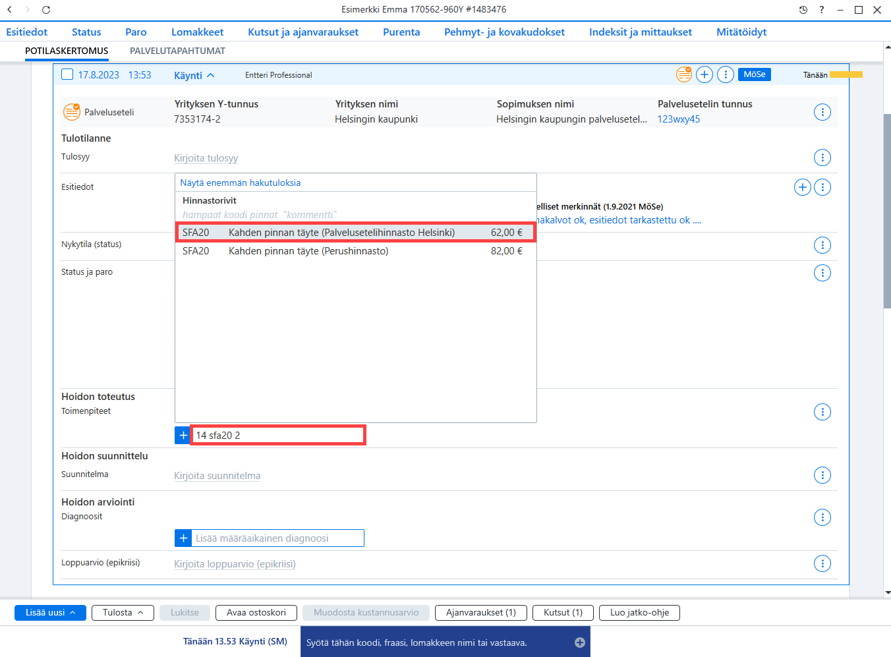Viewport: 891px width, 657px height.
Task: Switch to the PALVELUTAPAHTUMAT tab
Action: tap(177, 51)
